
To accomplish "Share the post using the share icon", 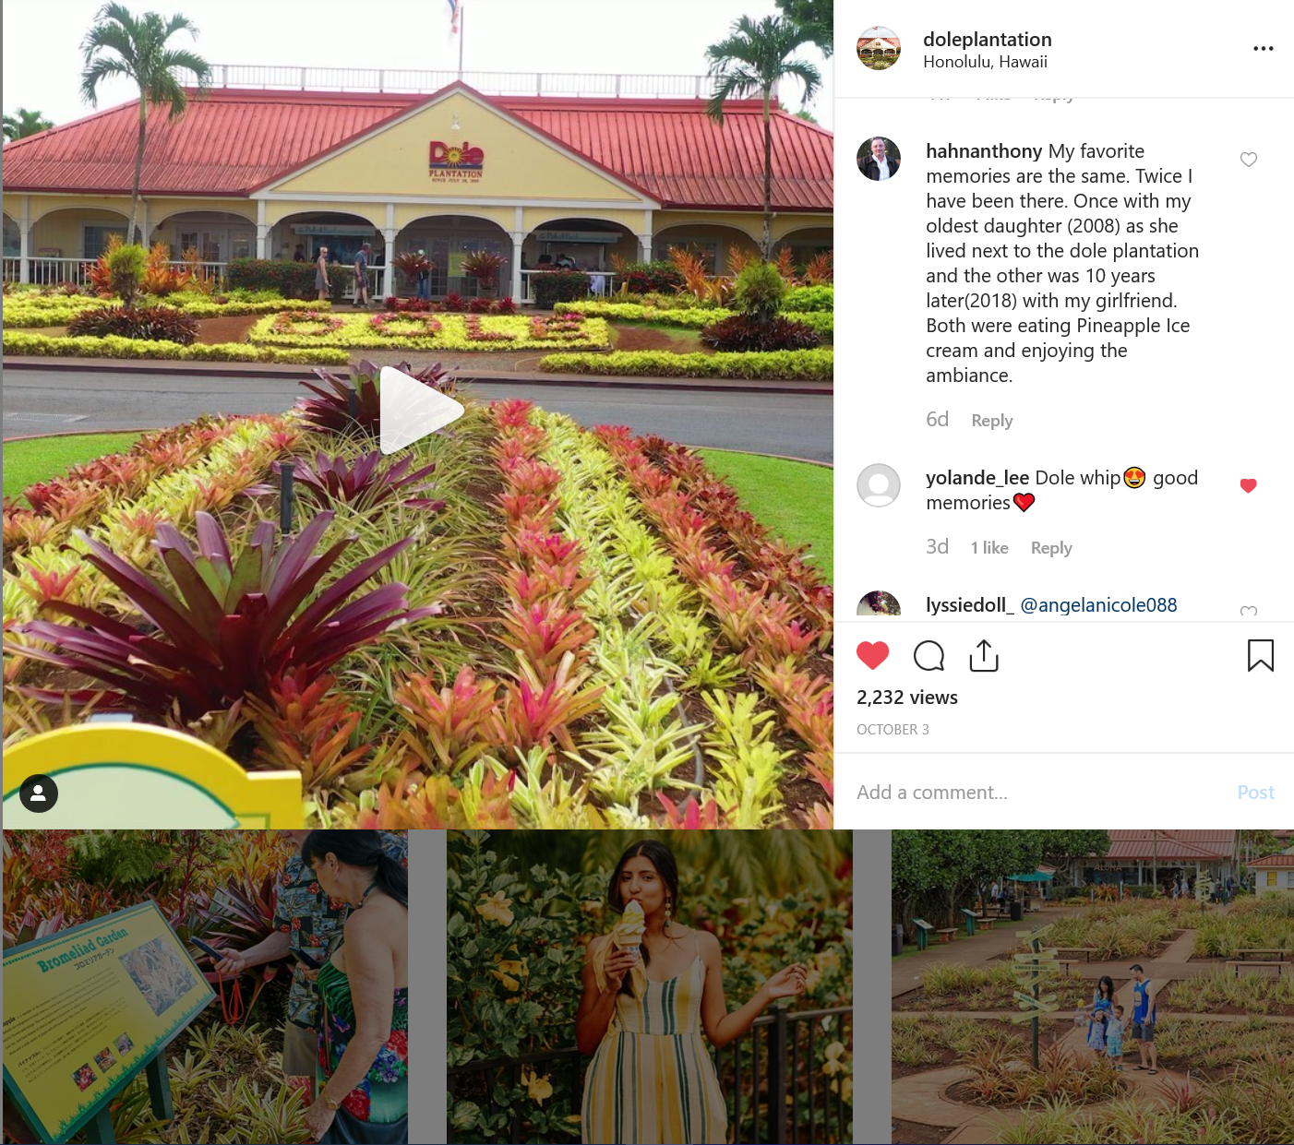I will pyautogui.click(x=984, y=655).
